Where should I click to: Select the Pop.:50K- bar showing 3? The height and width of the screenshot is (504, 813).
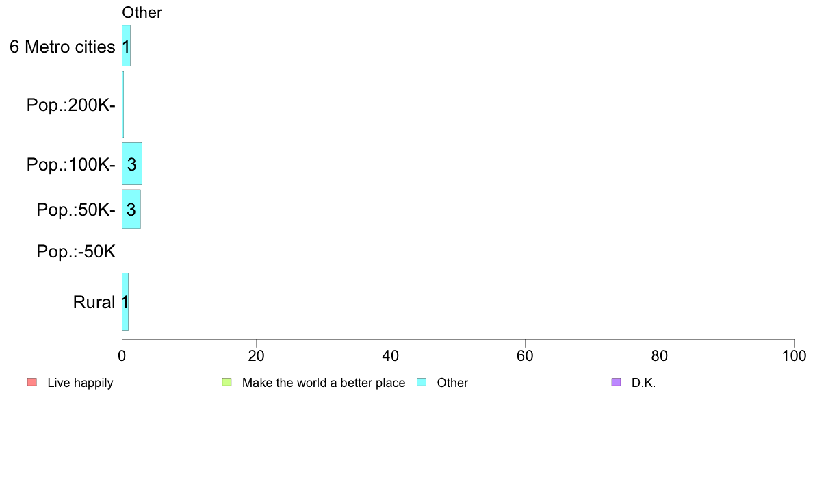[131, 209]
